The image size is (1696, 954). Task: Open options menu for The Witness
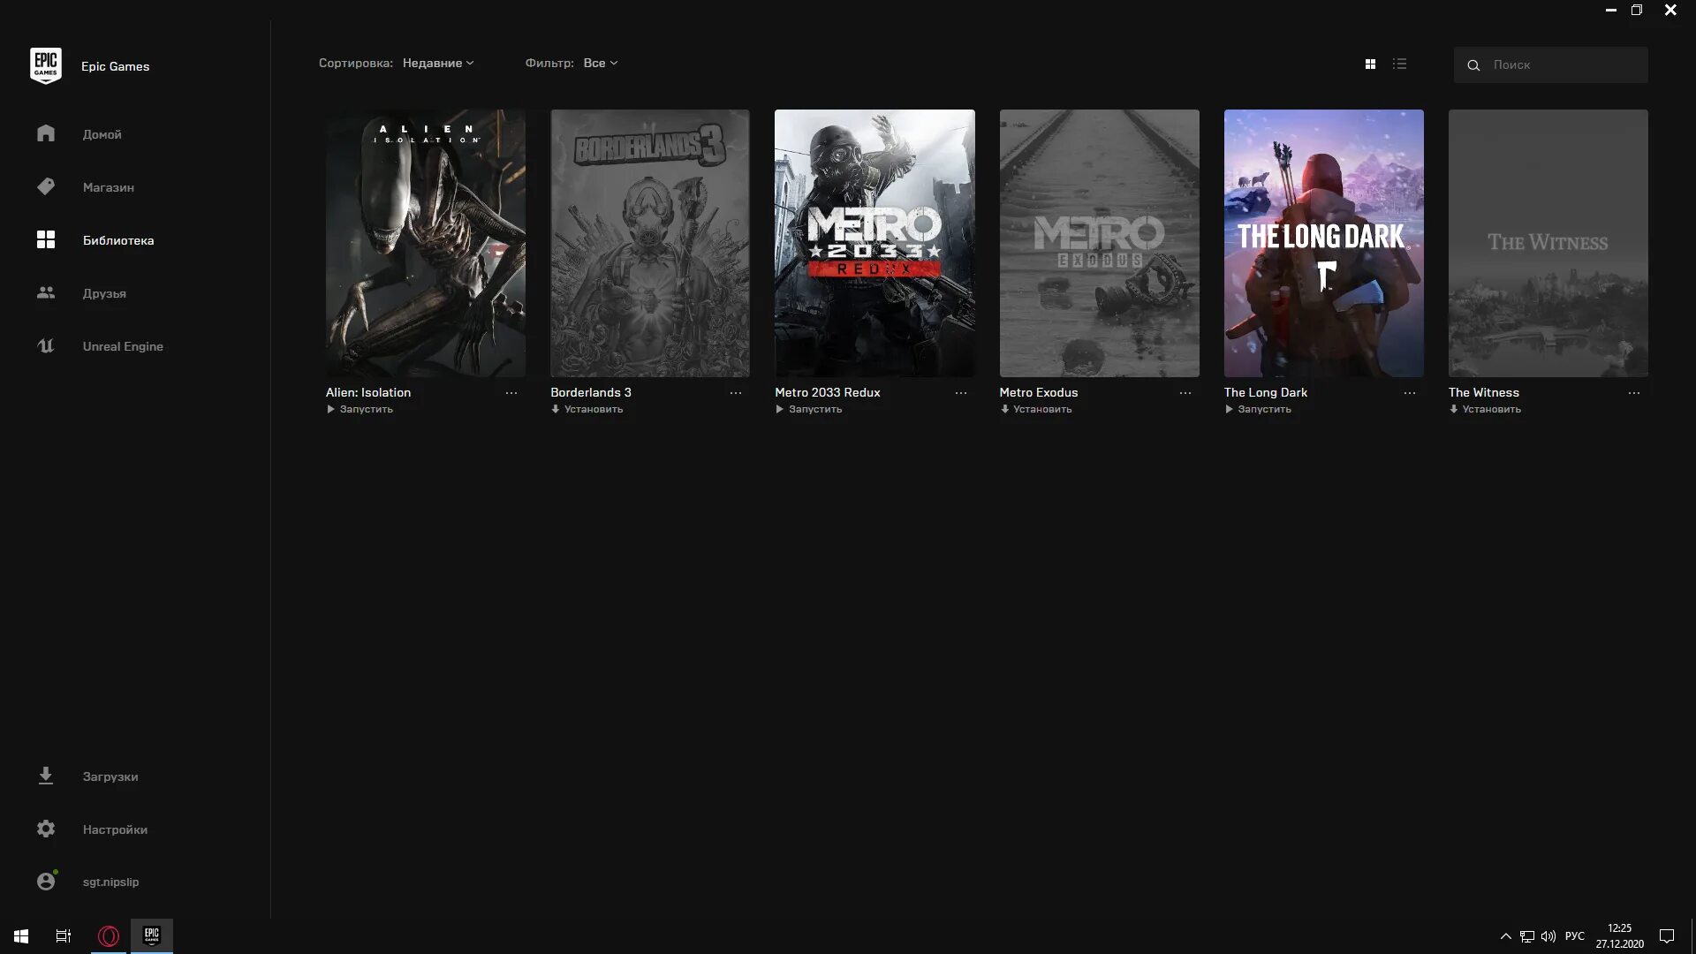click(x=1633, y=392)
